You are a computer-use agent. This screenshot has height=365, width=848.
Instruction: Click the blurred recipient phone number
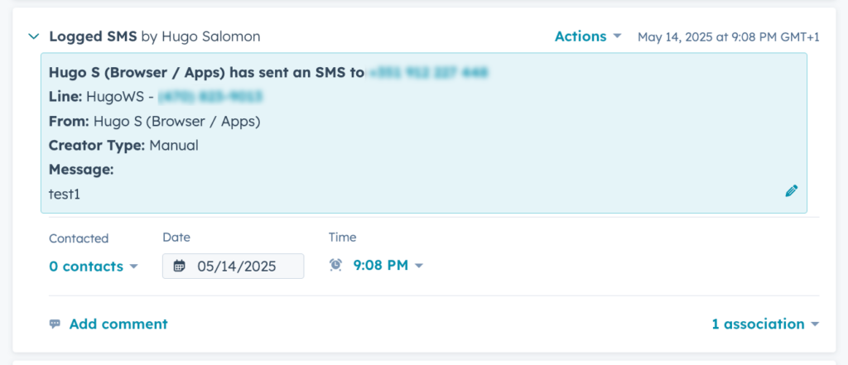pos(427,72)
